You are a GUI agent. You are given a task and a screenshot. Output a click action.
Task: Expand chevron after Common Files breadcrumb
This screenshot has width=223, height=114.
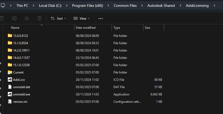pos(142,5)
